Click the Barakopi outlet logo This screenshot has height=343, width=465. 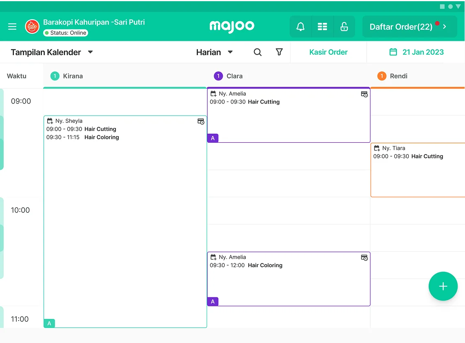pyautogui.click(x=32, y=27)
